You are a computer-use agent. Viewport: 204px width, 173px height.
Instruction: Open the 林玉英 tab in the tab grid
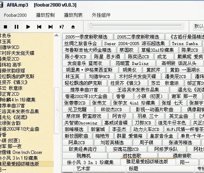(x=74, y=77)
